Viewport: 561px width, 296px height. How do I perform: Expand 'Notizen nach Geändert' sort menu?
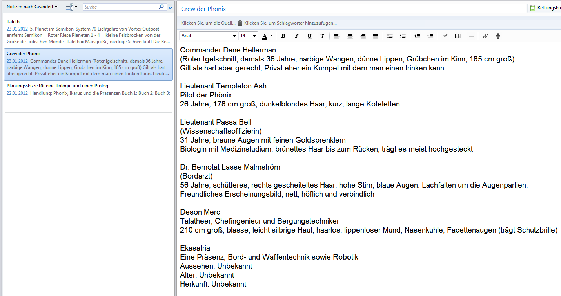(32, 7)
